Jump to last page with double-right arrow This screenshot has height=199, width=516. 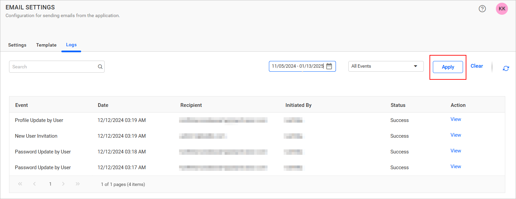[x=77, y=184]
